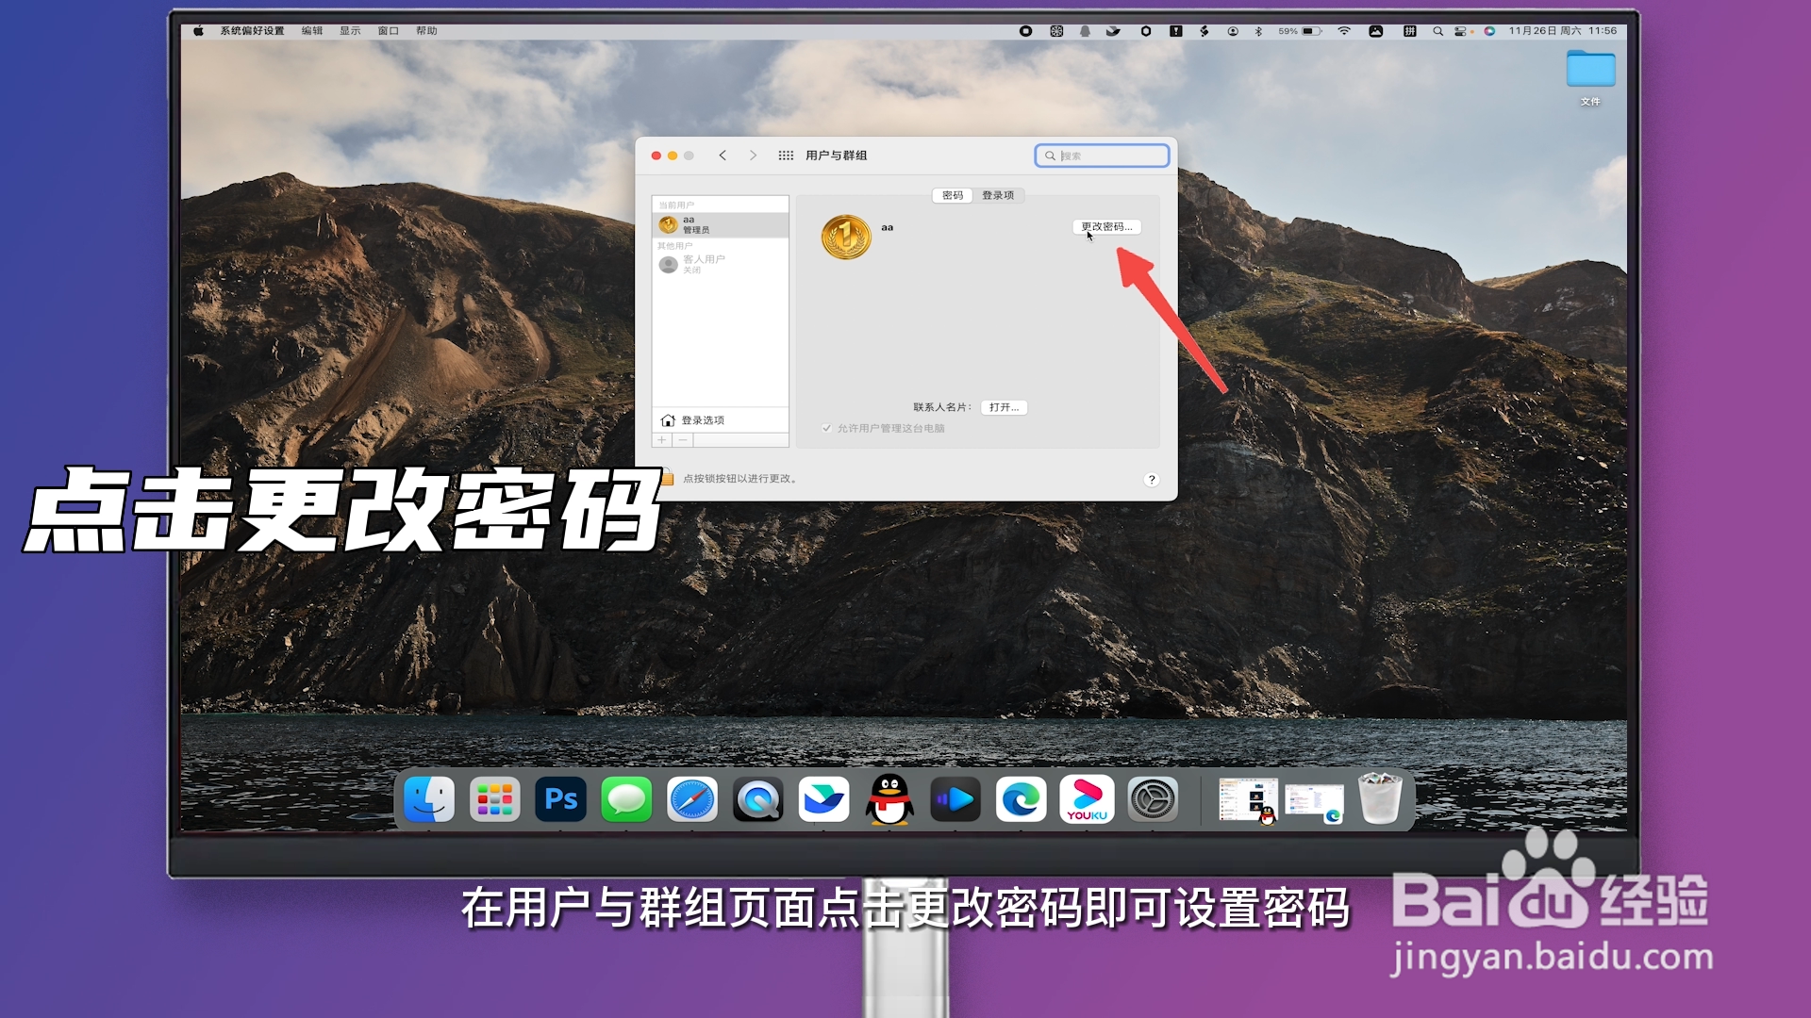Open Launchpad from the dock
This screenshot has height=1018, width=1811.
pyautogui.click(x=495, y=799)
